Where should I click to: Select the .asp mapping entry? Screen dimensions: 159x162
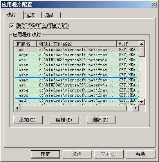[76, 85]
